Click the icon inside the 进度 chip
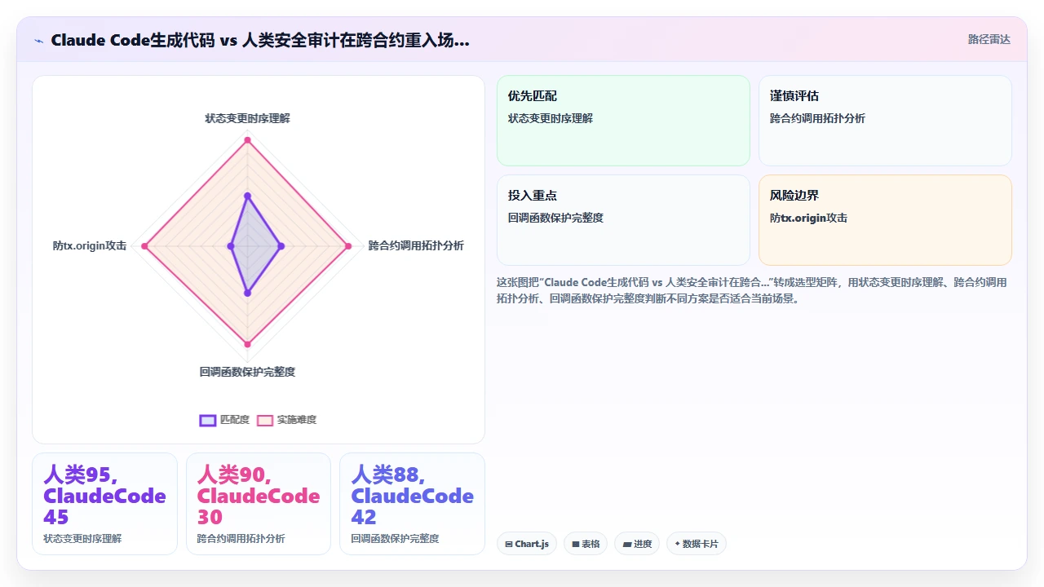1044x587 pixels. (x=627, y=544)
